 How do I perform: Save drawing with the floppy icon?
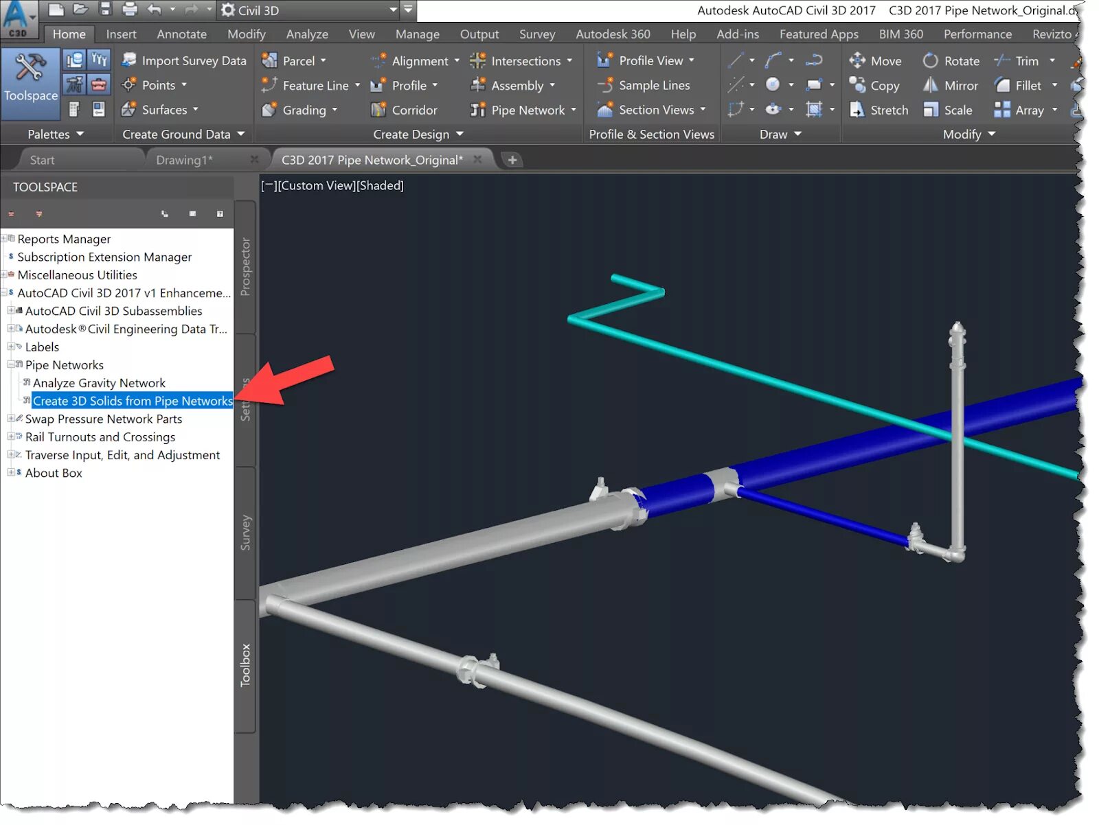click(105, 10)
